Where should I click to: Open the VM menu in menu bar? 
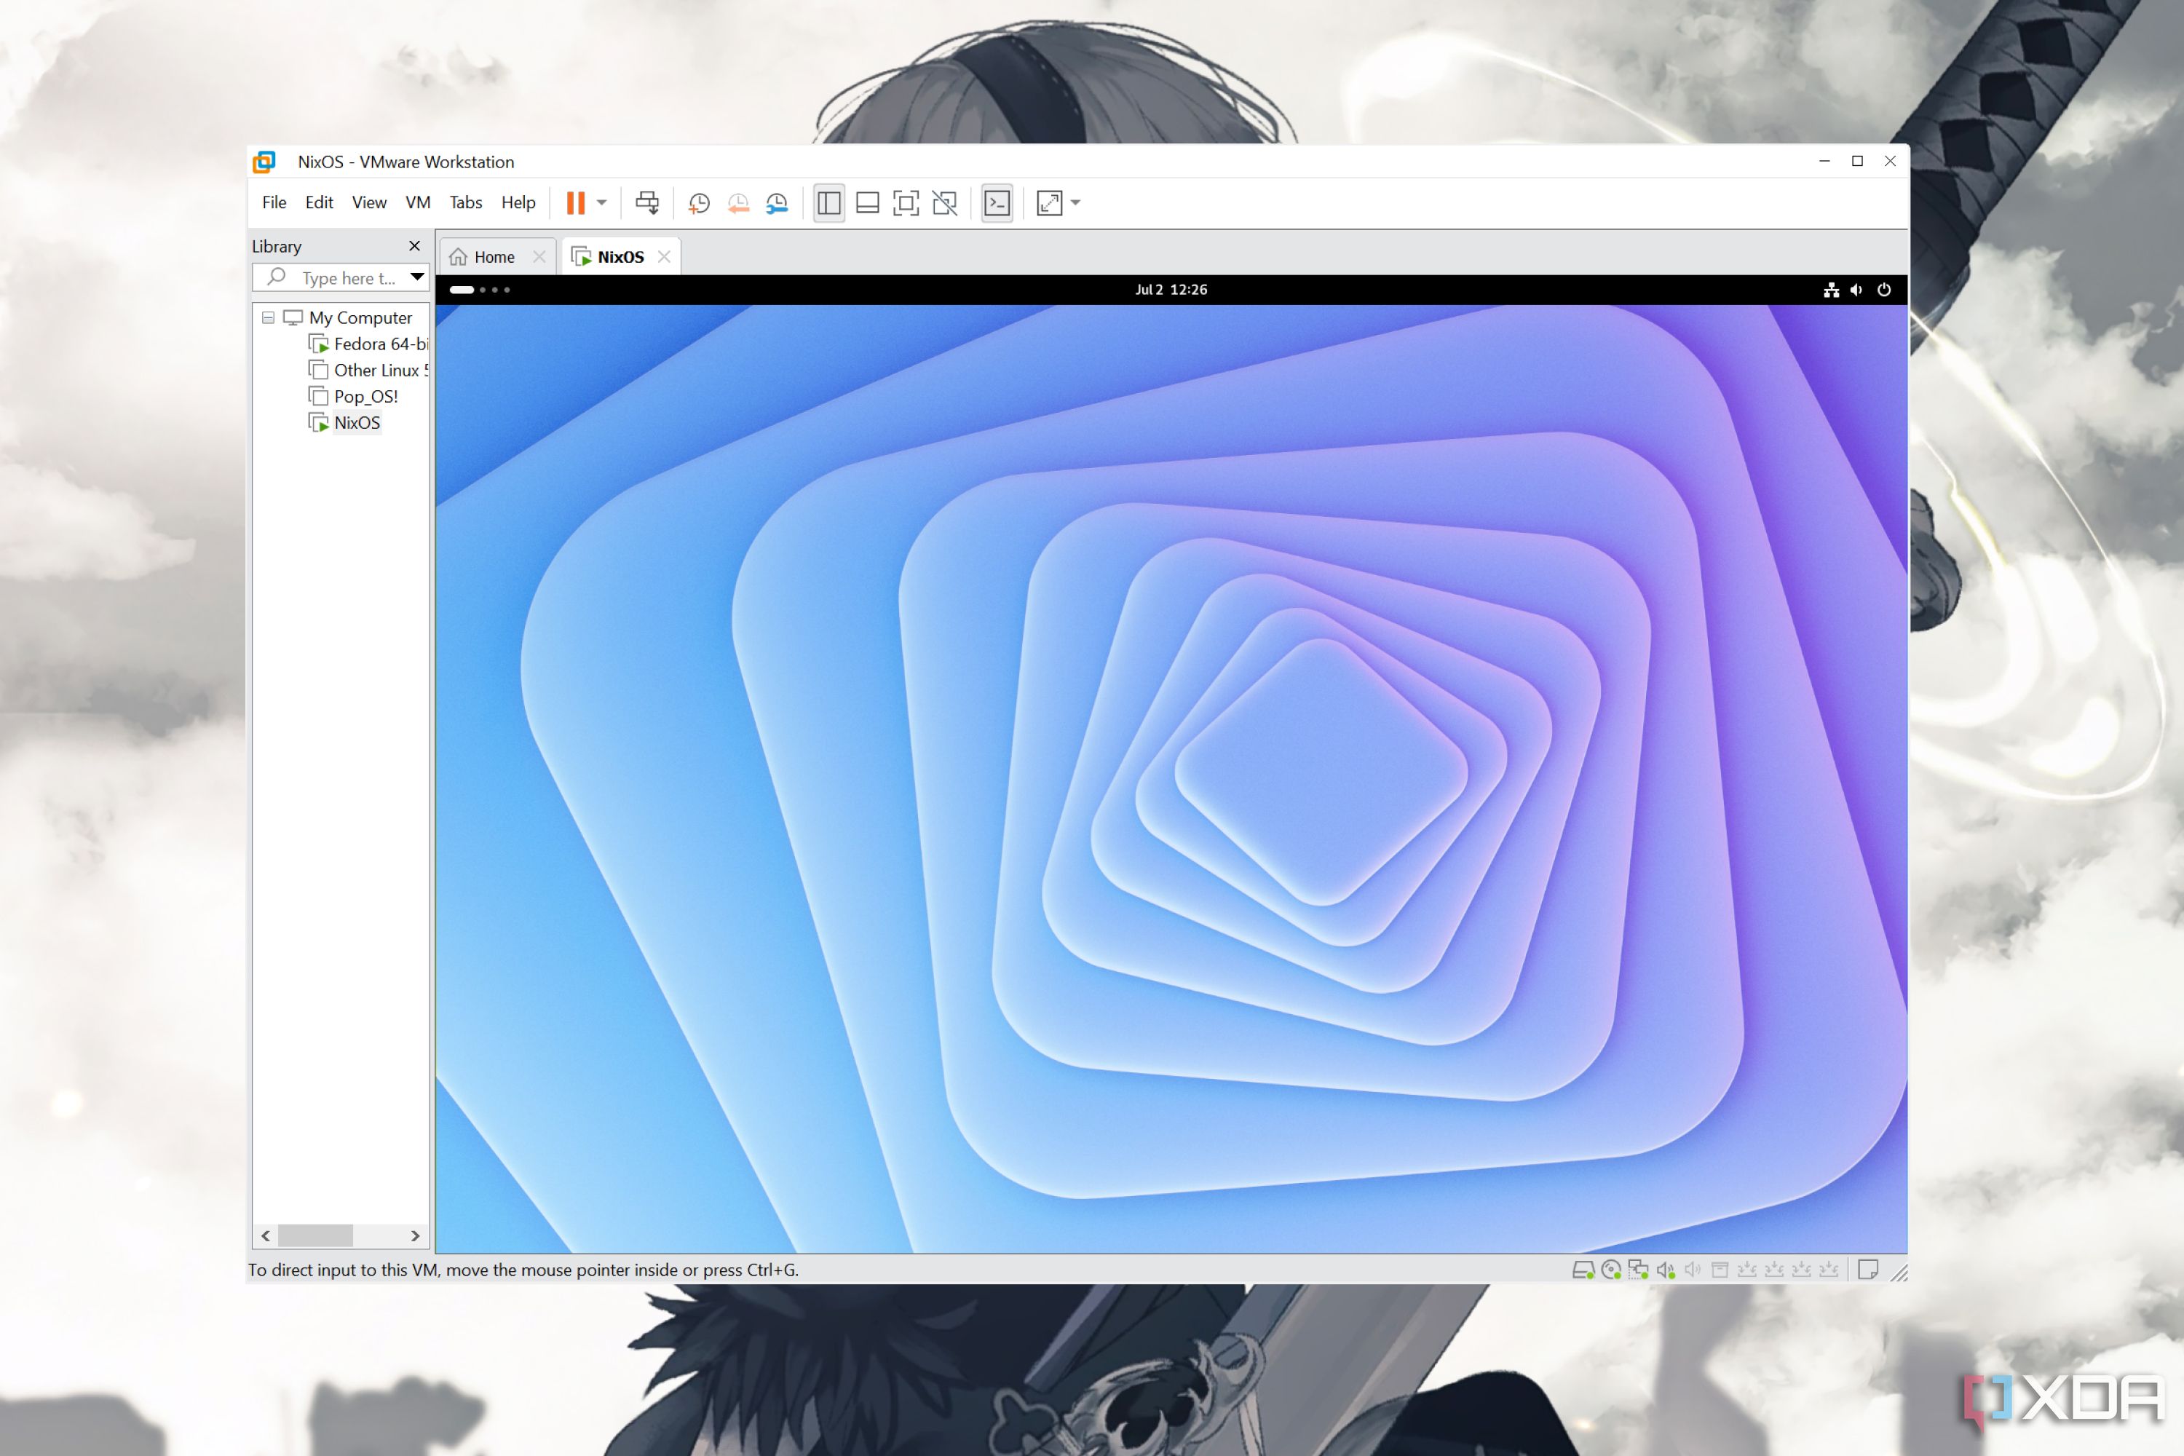pos(418,202)
